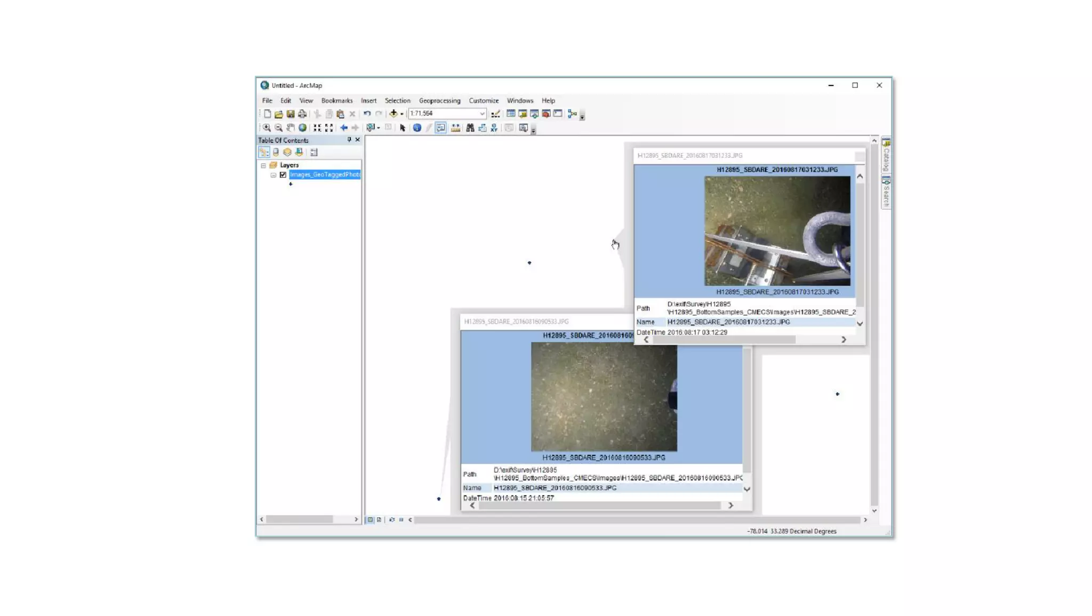
Task: Open the Geoprocessing menu
Action: coord(439,100)
